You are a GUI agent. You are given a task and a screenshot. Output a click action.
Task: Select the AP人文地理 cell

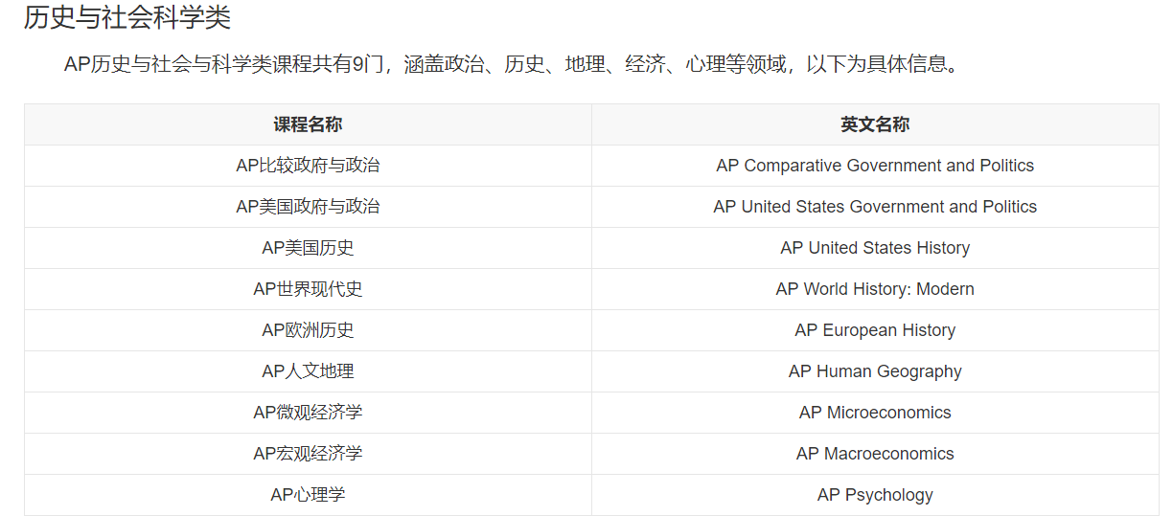click(x=308, y=371)
